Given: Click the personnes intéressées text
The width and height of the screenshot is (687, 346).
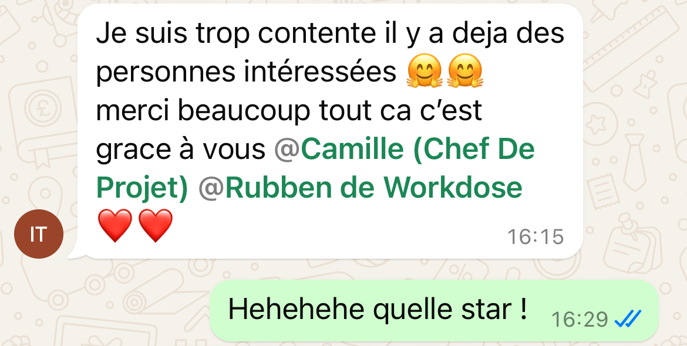Looking at the screenshot, I should point(246,72).
